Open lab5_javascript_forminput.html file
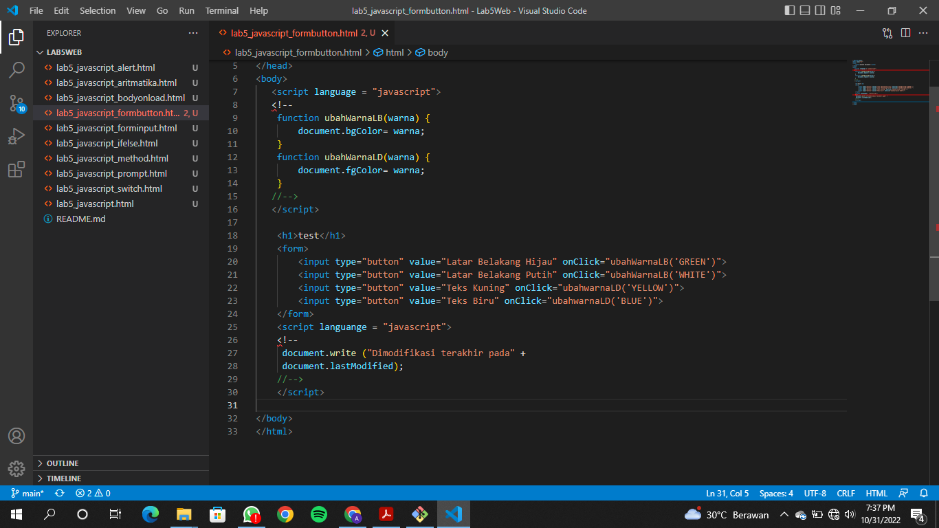This screenshot has height=528, width=939. point(121,128)
